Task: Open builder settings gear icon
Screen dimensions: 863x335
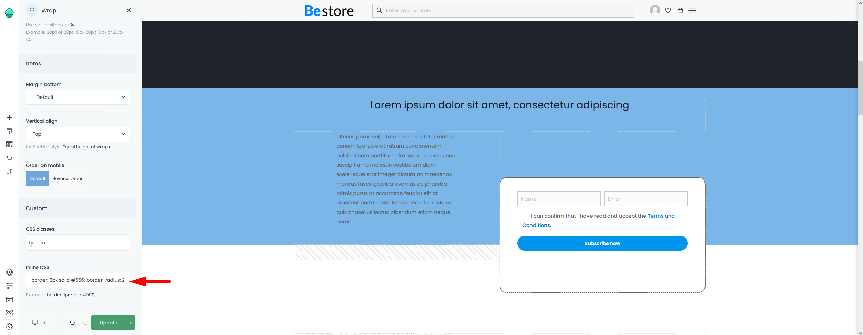Action: click(9, 326)
